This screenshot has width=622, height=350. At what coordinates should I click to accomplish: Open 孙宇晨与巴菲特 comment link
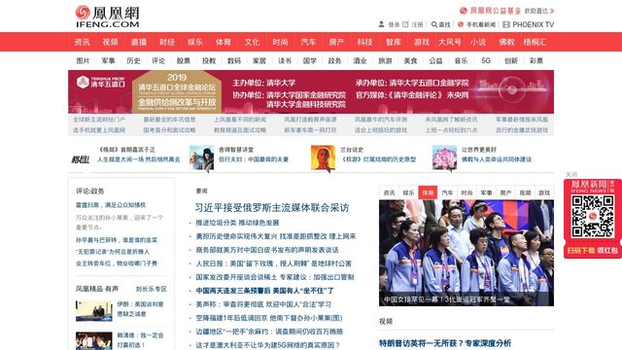pyautogui.click(x=117, y=240)
